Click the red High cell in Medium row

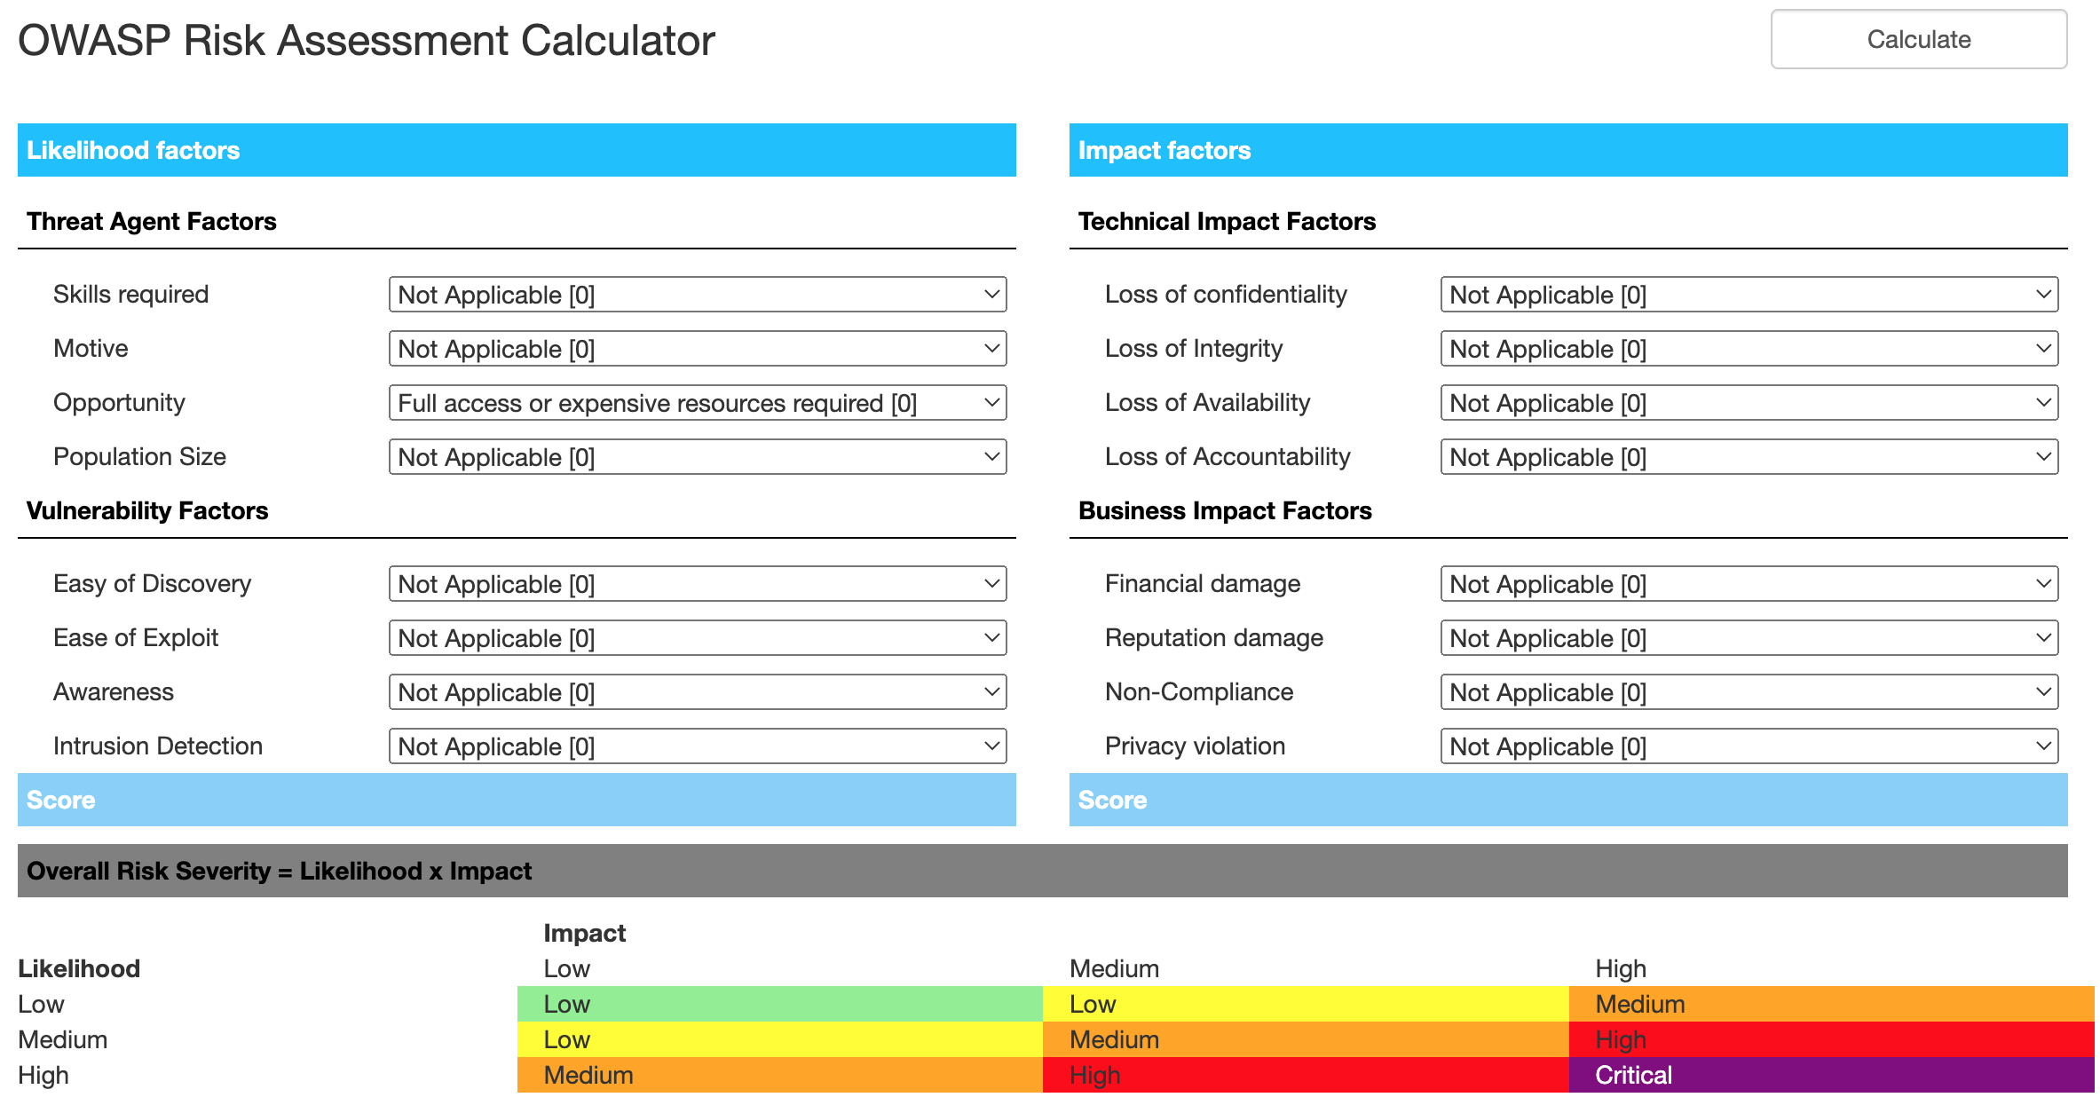point(1832,1039)
